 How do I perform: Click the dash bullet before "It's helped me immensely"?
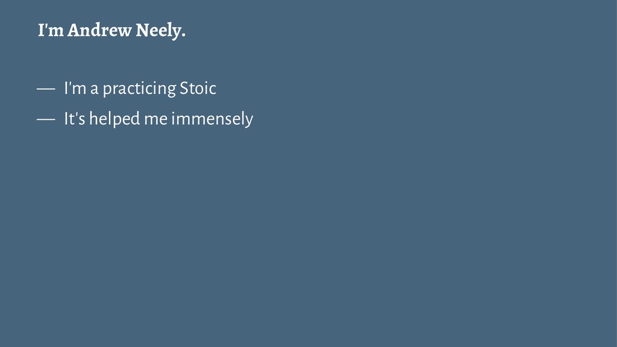pos(46,120)
